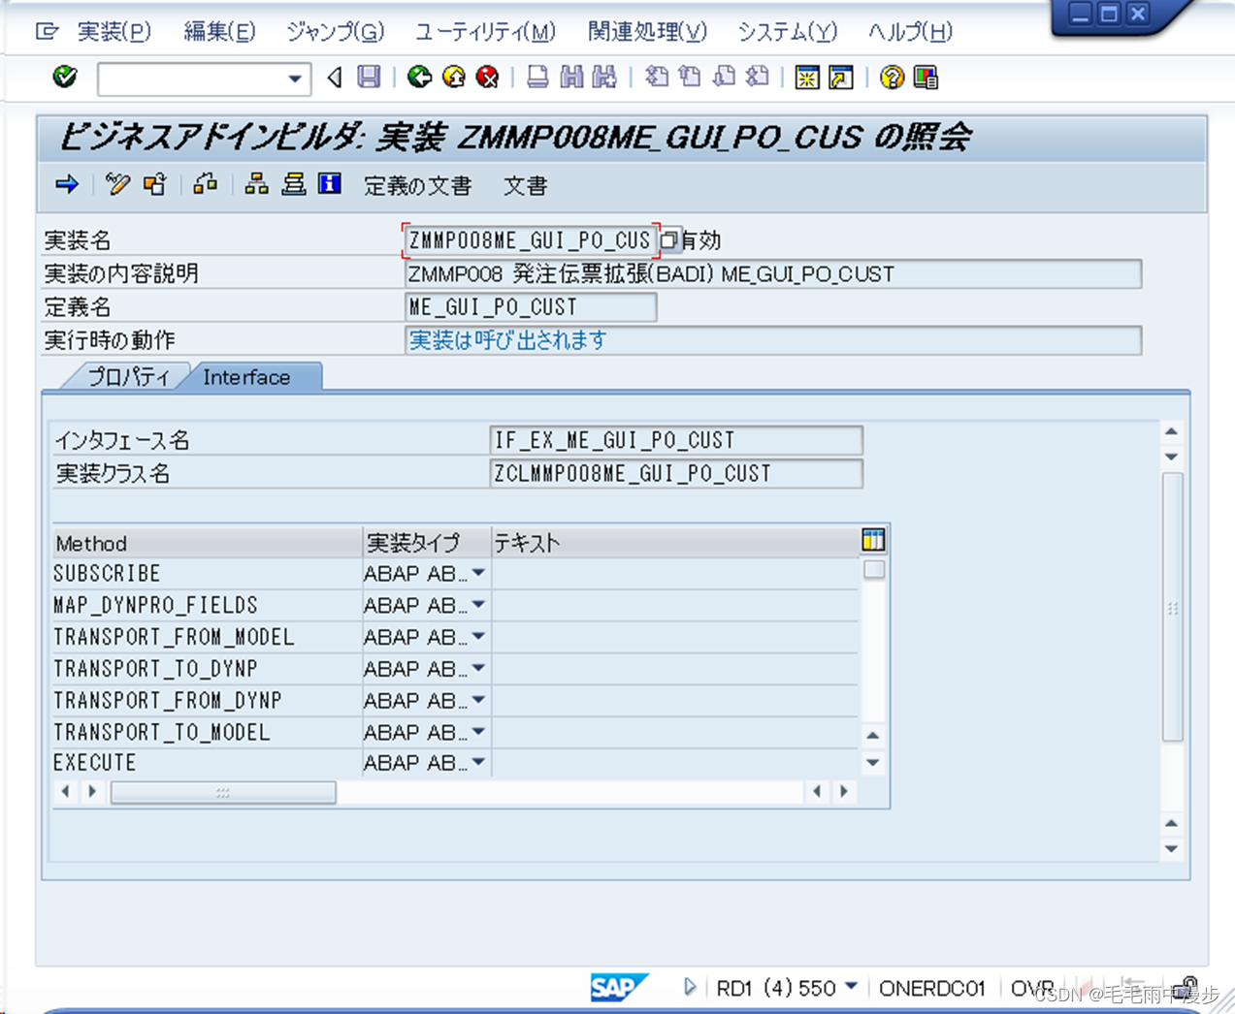Click the Where-Used hierarchy icon

pyautogui.click(x=256, y=184)
